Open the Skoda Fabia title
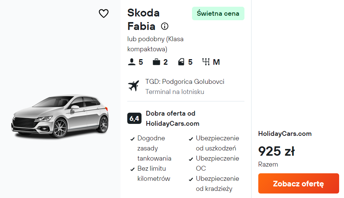This screenshot has width=344, height=198. [143, 19]
